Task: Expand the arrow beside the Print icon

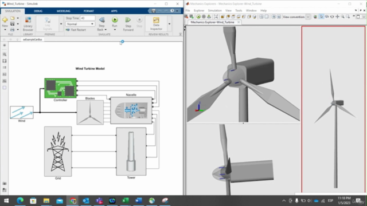Action: pos(18,30)
